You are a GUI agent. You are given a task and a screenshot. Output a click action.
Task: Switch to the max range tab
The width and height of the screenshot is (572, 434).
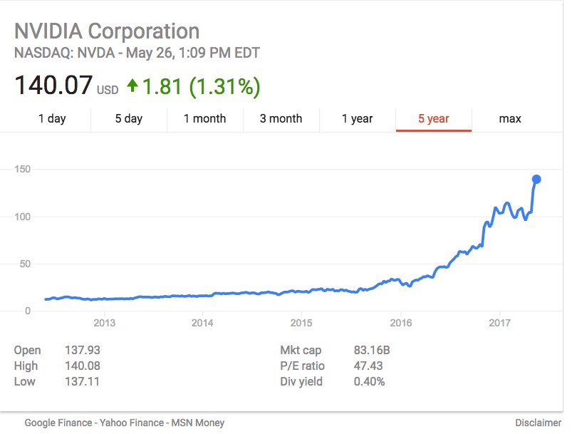(510, 119)
